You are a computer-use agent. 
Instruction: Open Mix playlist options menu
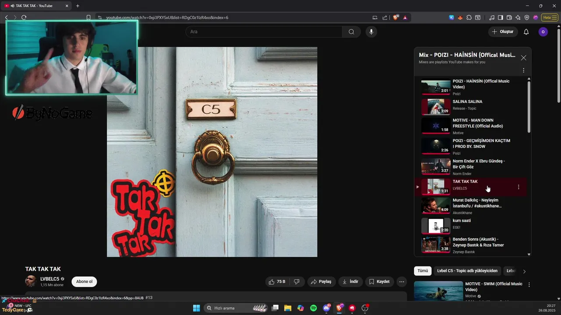523,70
